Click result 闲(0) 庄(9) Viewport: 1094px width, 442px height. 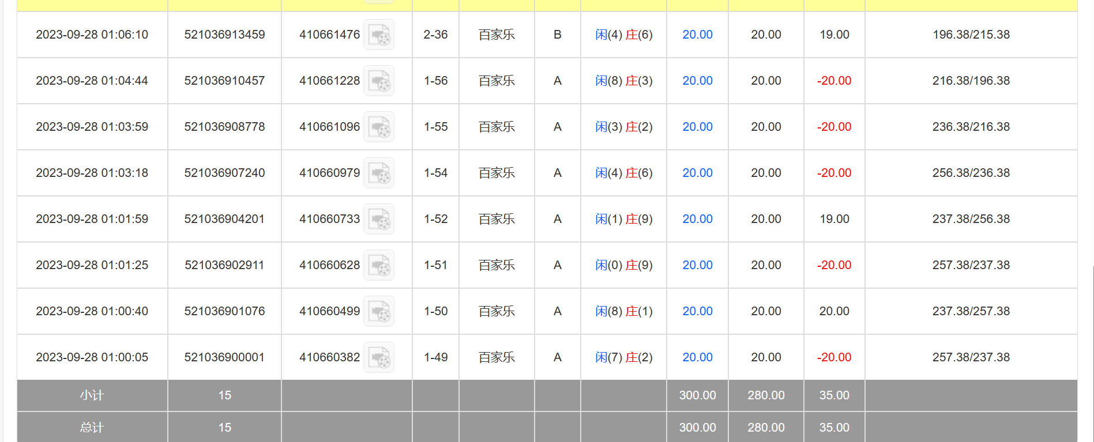pyautogui.click(x=624, y=265)
